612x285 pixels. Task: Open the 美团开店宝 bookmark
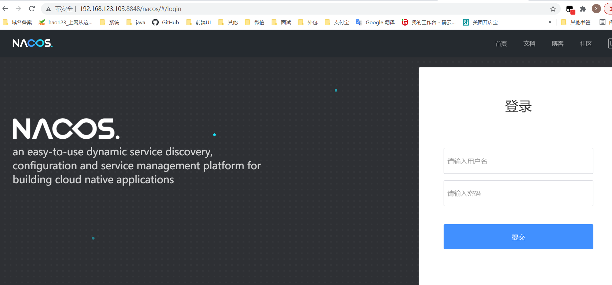480,22
